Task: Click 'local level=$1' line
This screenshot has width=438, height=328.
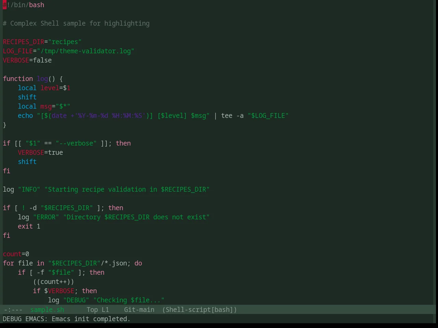Action: (x=44, y=88)
